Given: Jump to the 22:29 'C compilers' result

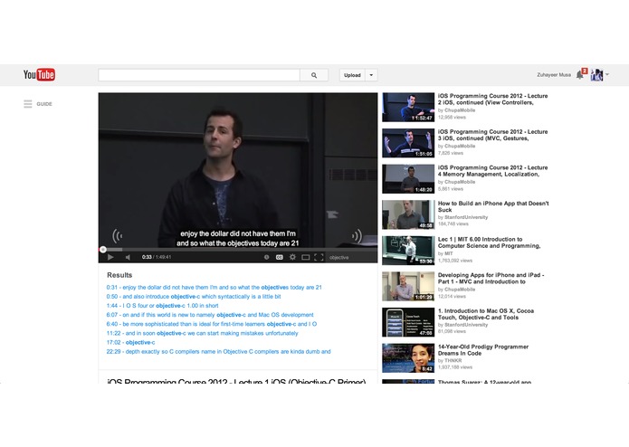Looking at the screenshot, I should [x=219, y=352].
